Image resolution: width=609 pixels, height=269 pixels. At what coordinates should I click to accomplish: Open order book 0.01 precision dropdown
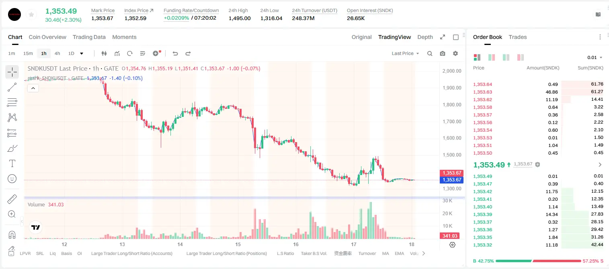click(595, 57)
